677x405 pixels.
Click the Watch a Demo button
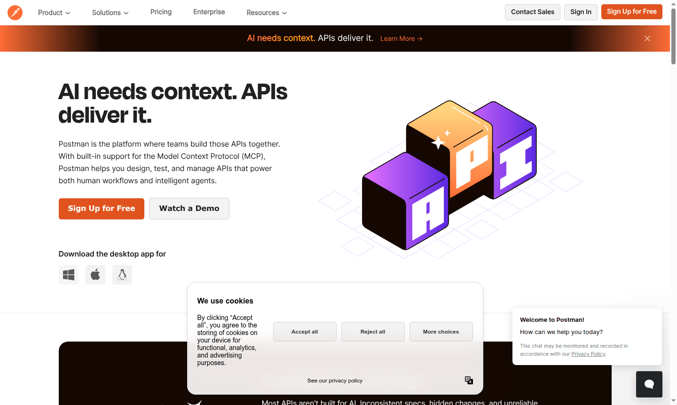tap(189, 208)
